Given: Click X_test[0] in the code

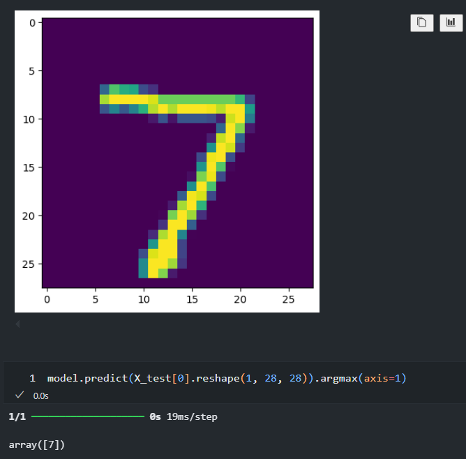Looking at the screenshot, I should coord(162,378).
